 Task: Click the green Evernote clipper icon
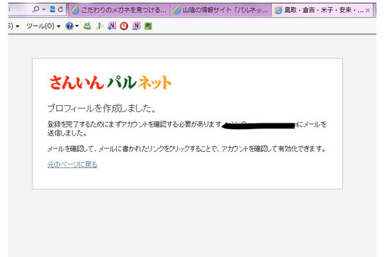(148, 26)
